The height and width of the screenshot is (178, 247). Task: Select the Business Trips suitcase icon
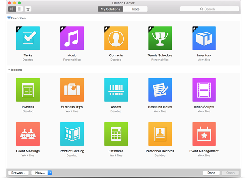tap(72, 90)
